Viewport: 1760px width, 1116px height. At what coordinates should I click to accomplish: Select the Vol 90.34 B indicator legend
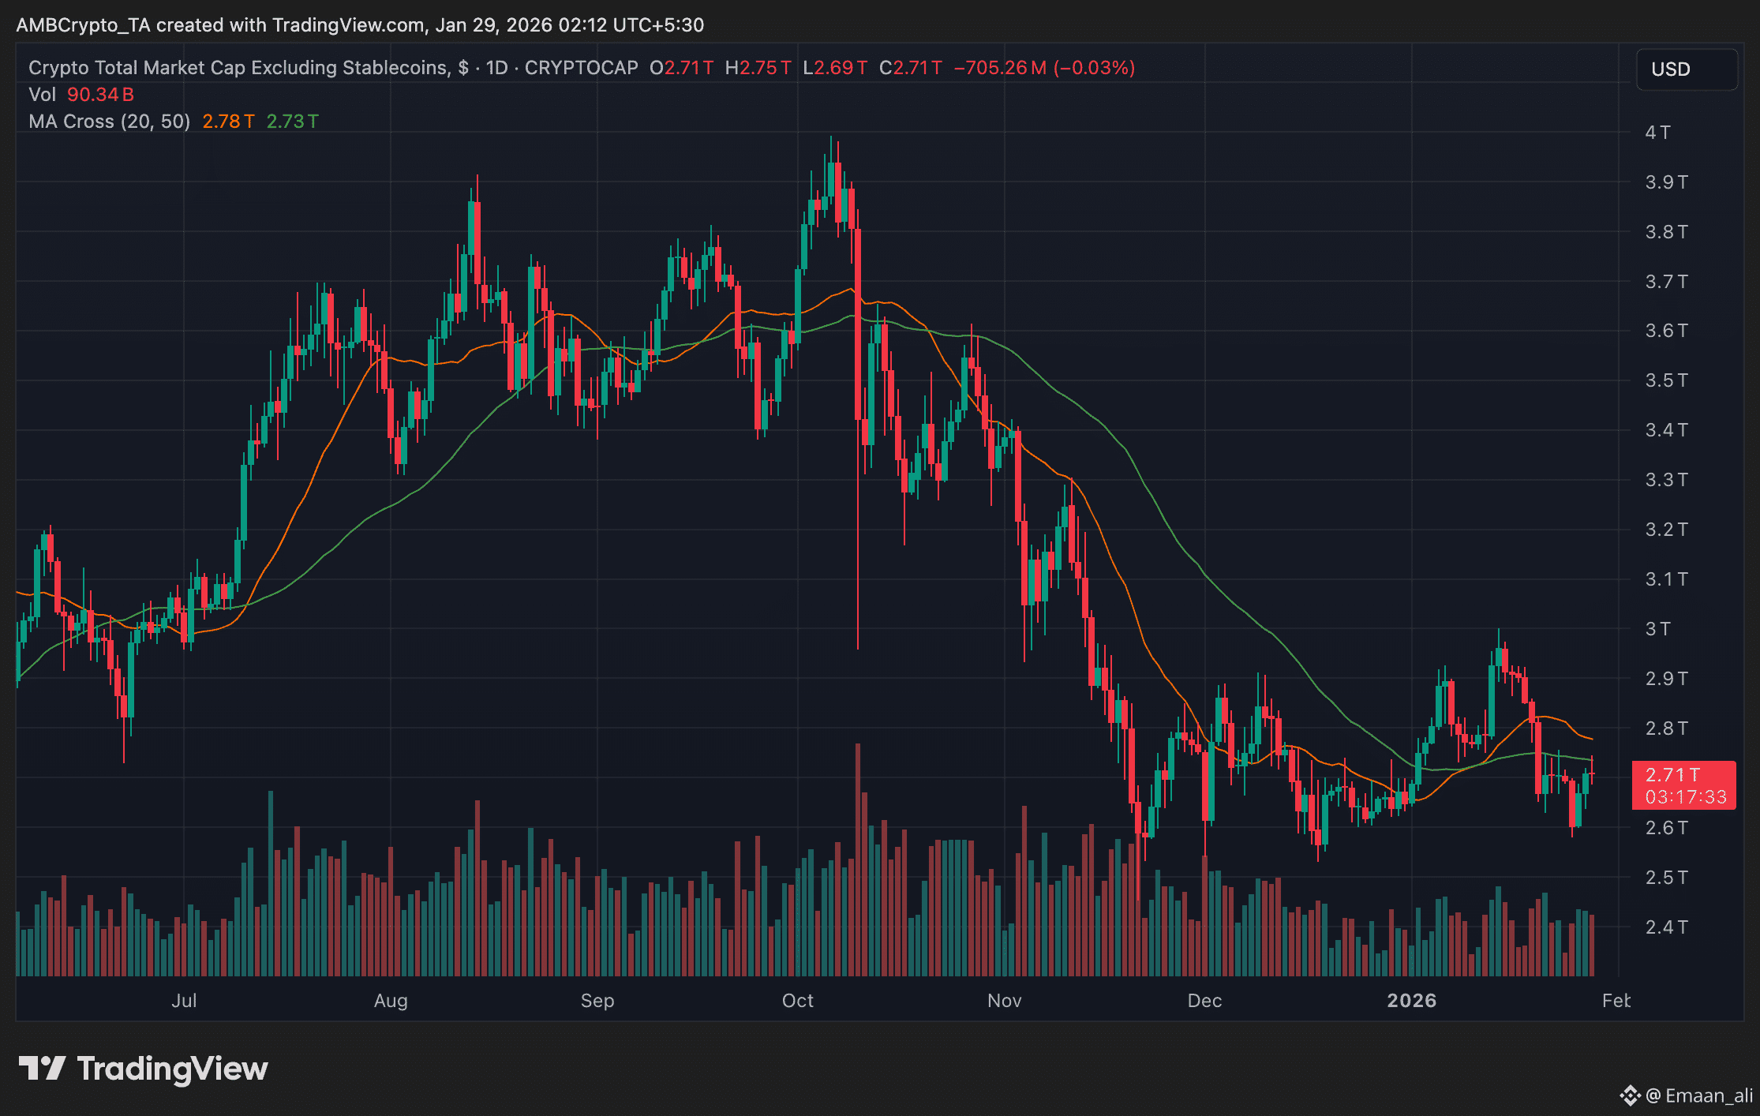[x=81, y=95]
